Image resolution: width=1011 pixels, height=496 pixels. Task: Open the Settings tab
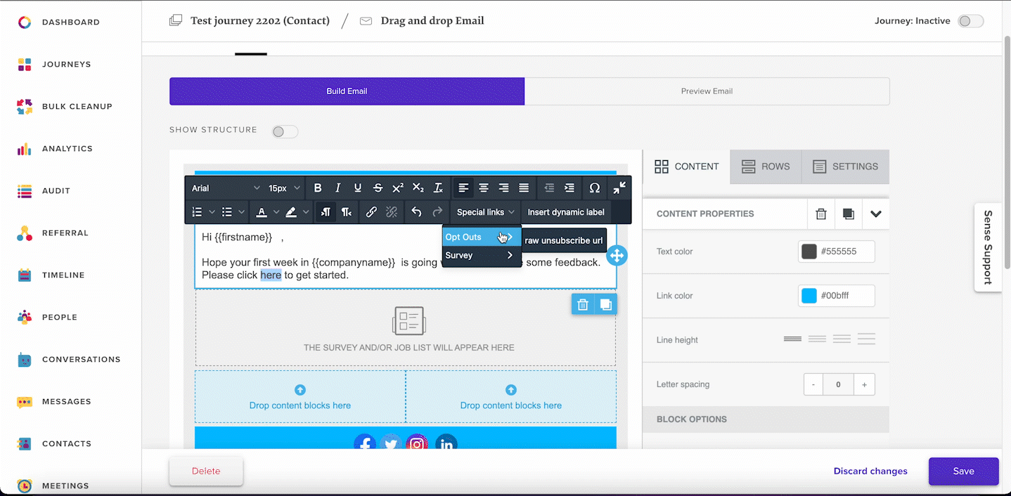coord(846,167)
